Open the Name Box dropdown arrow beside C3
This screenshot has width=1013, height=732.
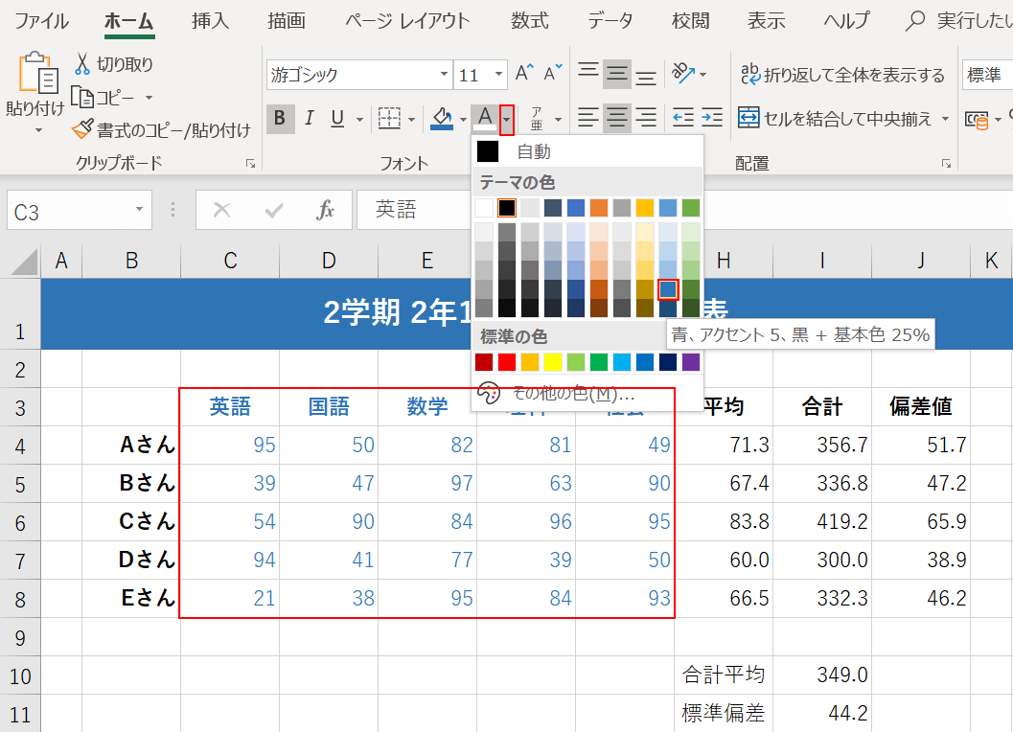tap(139, 209)
